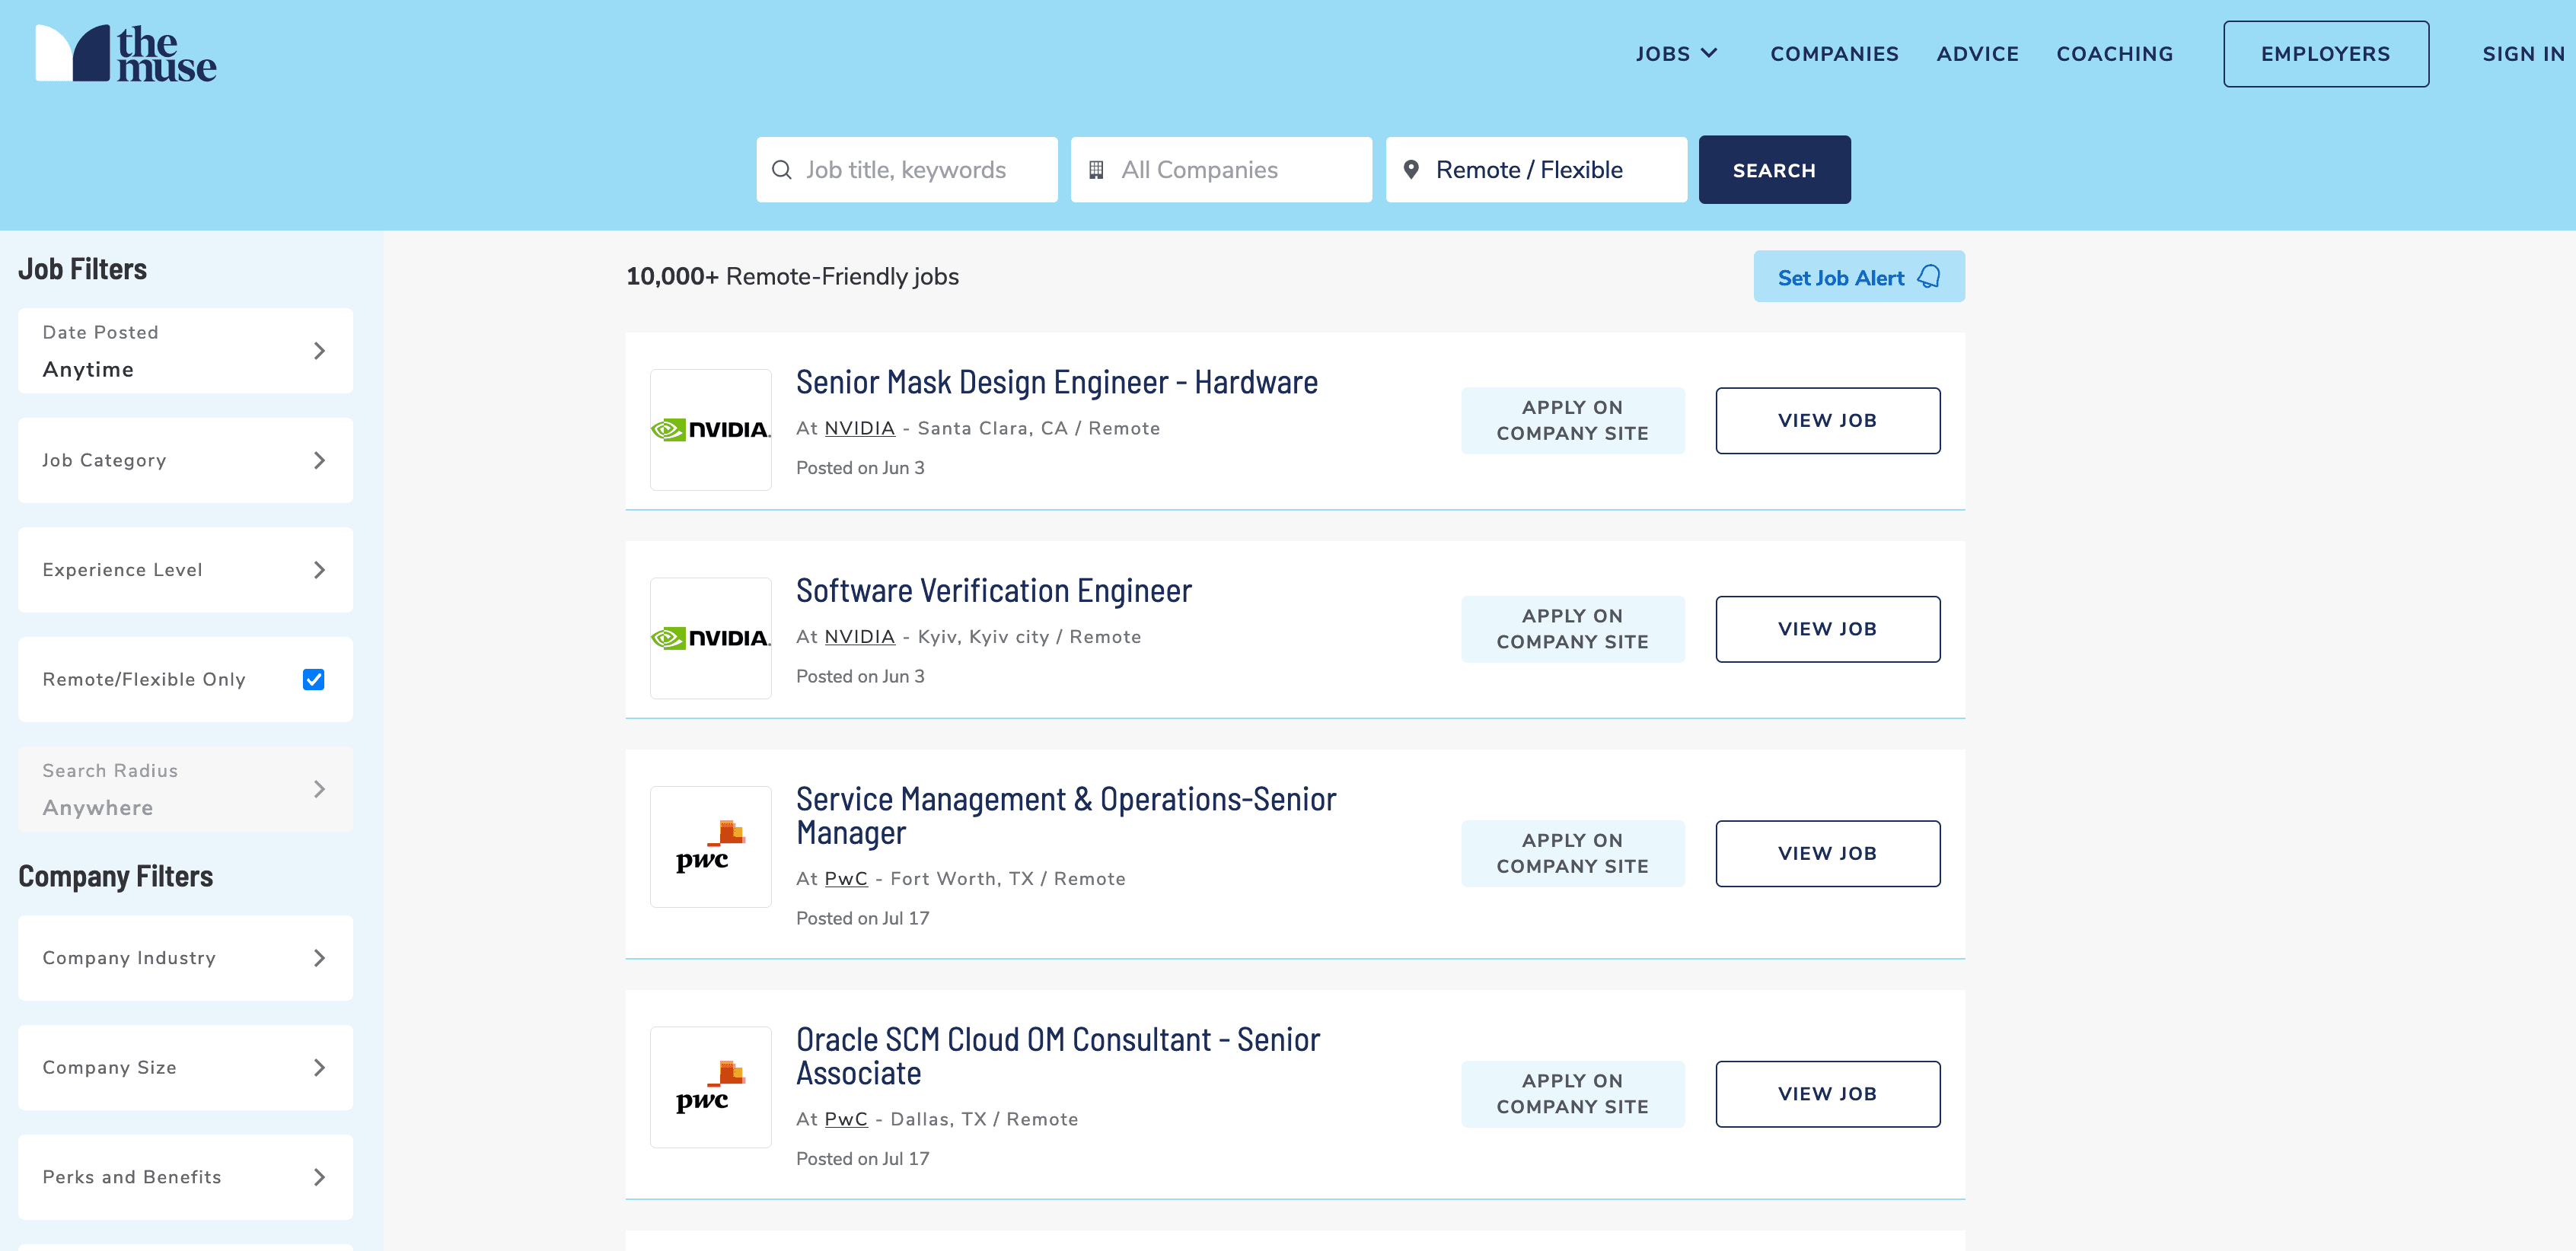Click NVIDIA link in Software Verification listing
The image size is (2576, 1251).
point(859,637)
